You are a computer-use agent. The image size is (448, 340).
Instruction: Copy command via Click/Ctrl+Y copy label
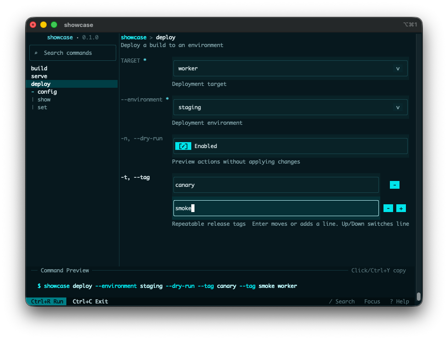click(x=378, y=271)
